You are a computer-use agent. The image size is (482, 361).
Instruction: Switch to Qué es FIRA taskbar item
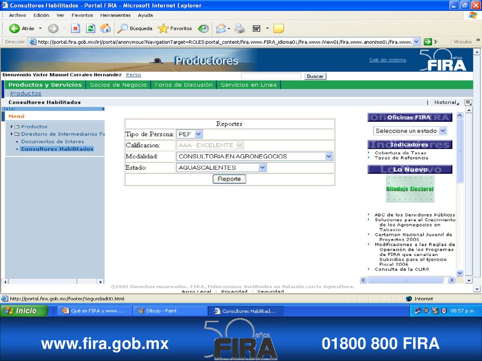click(94, 311)
